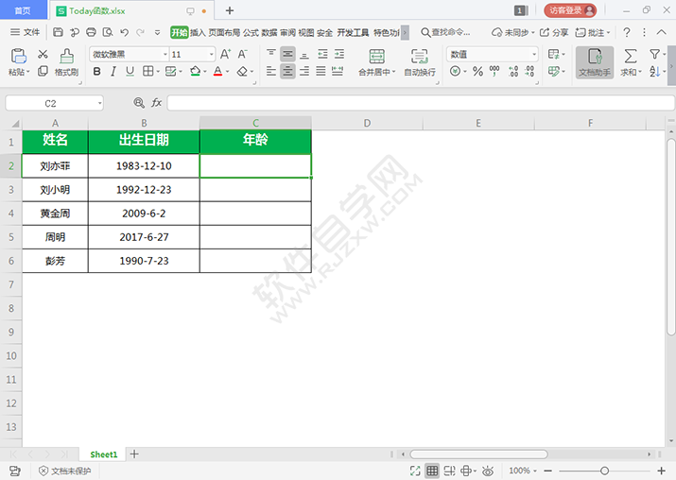This screenshot has width=676, height=480.
Task: Open Print Preview icon
Action: (x=108, y=32)
